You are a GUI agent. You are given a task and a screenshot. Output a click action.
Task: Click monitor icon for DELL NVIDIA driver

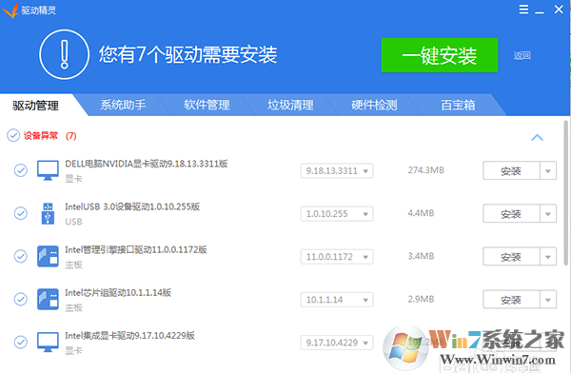[48, 170]
